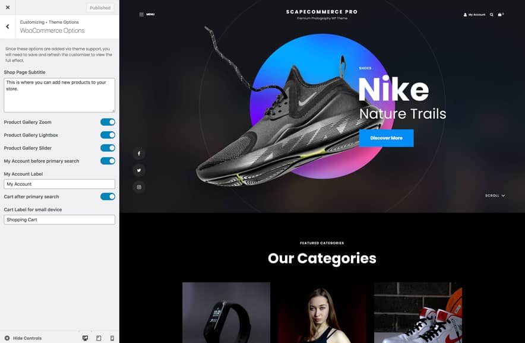Open the woman portrait category thumbnail
The image size is (525, 343).
pos(322,313)
